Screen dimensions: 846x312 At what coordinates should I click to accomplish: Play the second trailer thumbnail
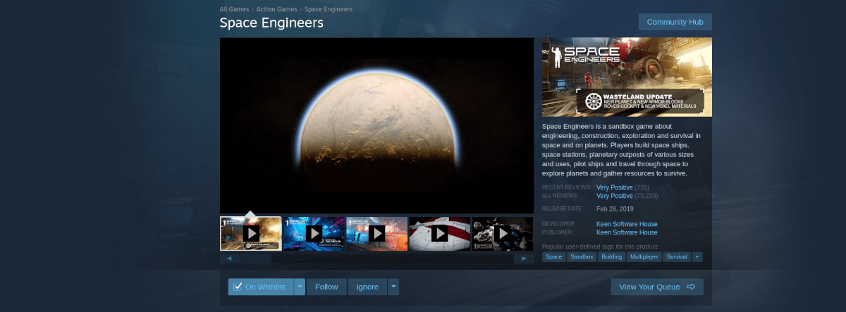tap(314, 233)
